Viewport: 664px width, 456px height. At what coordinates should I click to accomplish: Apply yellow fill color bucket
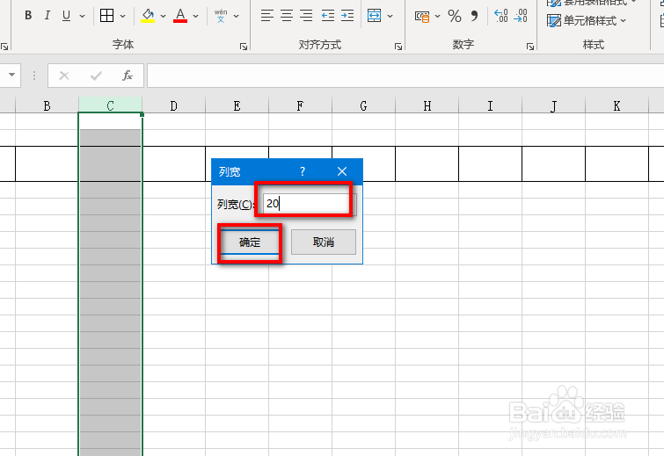coord(148,16)
